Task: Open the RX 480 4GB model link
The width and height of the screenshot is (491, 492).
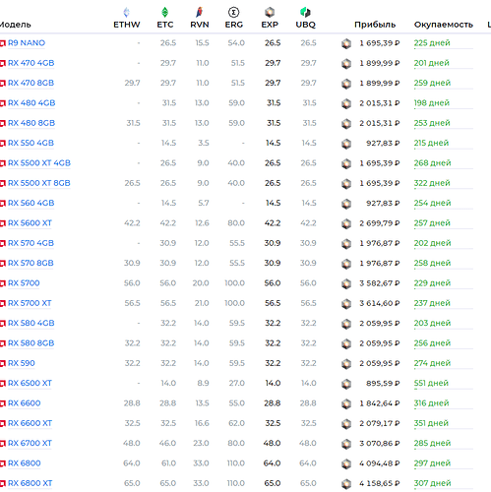Action: coord(31,103)
